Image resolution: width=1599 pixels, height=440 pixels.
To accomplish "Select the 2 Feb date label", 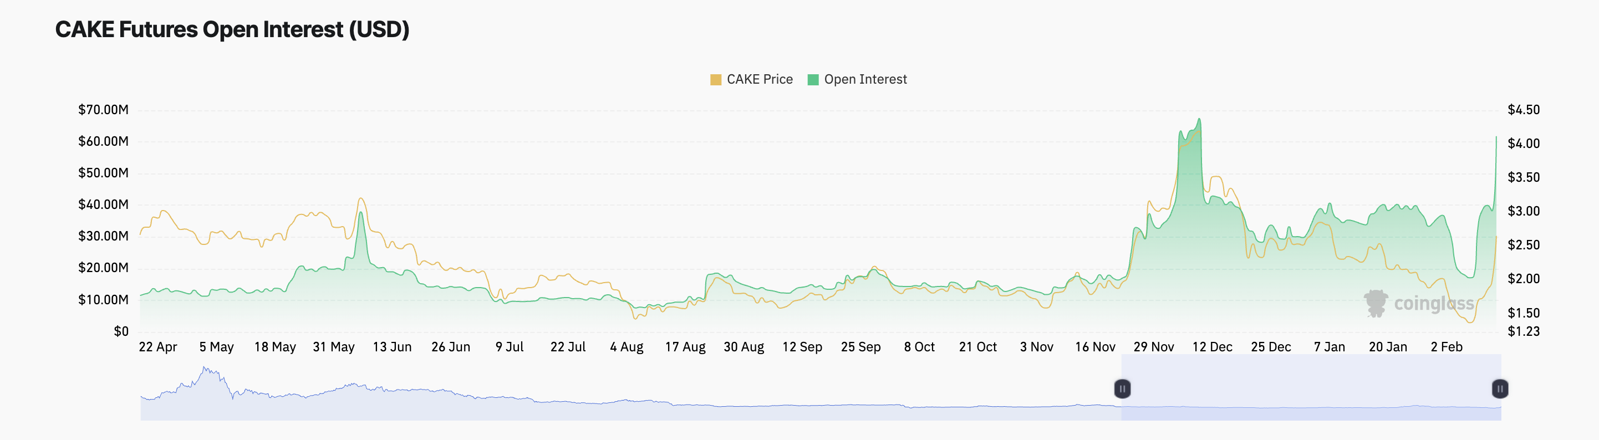I will click(1447, 347).
